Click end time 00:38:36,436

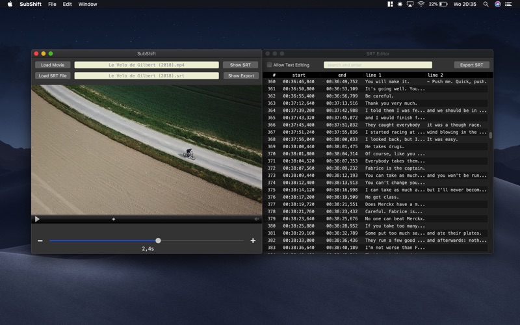coord(342,240)
